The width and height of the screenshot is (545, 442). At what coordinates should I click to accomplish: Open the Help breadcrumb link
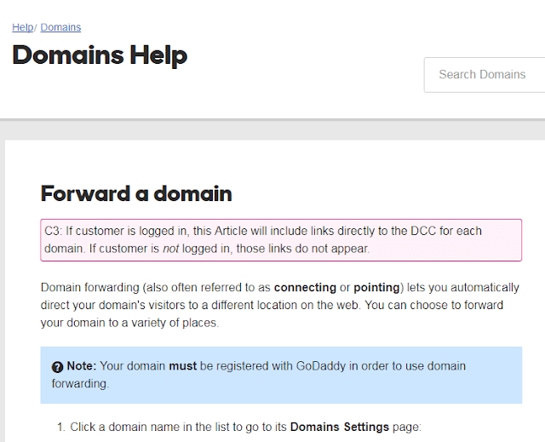pos(23,27)
